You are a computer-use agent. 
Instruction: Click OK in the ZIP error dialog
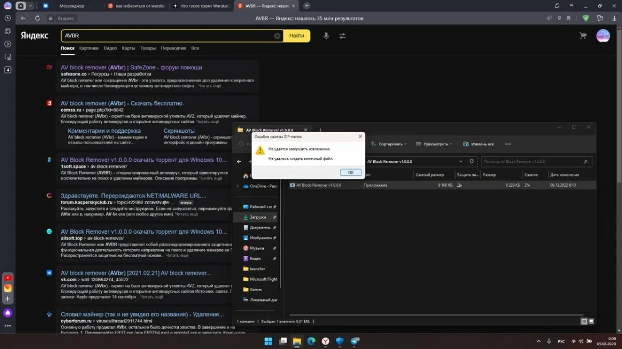click(350, 172)
